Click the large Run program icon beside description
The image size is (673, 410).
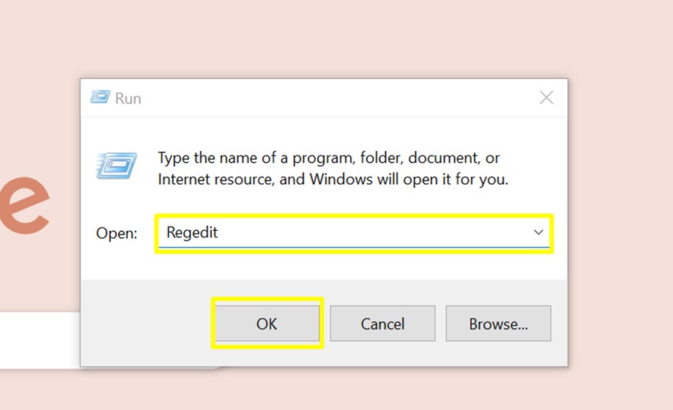116,166
